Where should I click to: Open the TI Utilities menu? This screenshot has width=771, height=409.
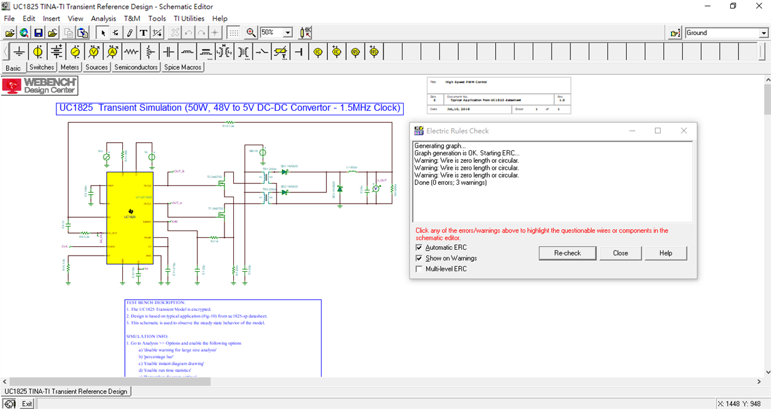(189, 19)
